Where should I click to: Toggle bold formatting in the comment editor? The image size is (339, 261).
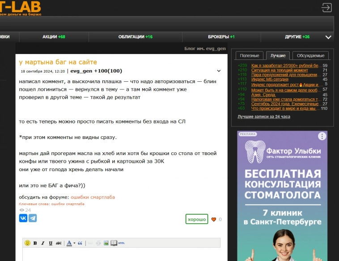pos(35,243)
